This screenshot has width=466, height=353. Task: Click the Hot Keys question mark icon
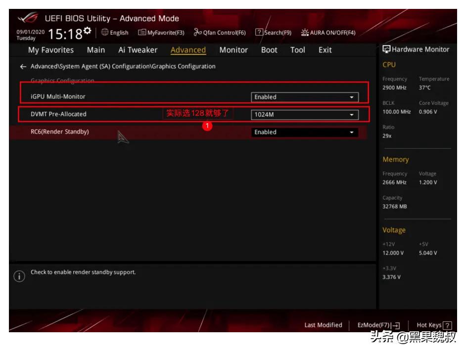(447, 326)
